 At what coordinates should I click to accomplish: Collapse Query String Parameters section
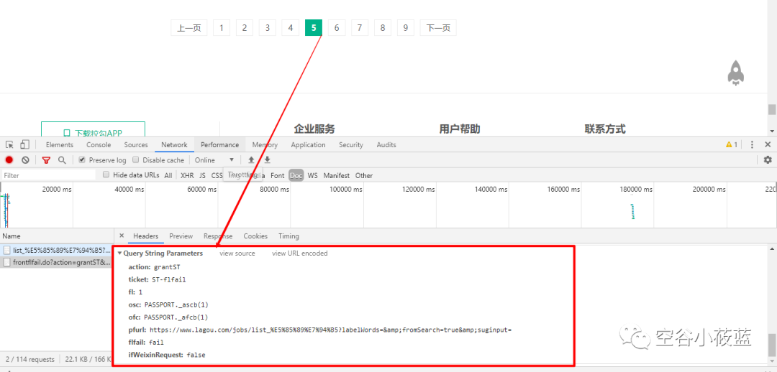coord(119,254)
